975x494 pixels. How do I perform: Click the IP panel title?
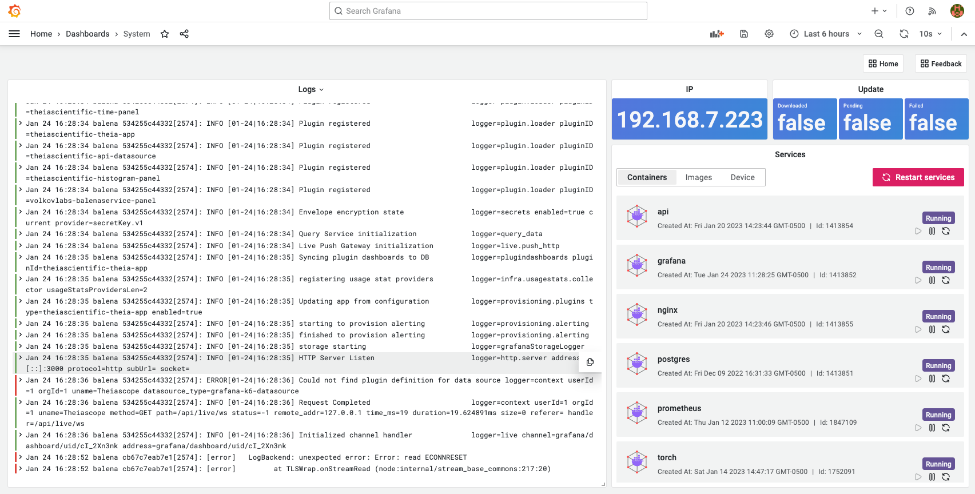tap(690, 89)
